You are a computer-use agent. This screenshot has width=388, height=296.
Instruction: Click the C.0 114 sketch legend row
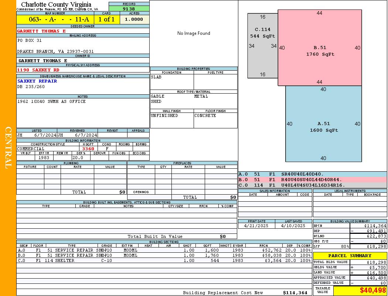[x=312, y=185]
